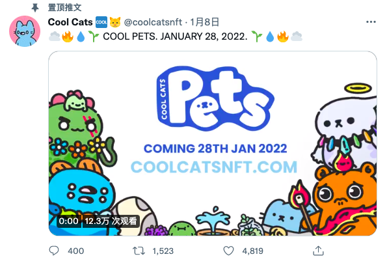This screenshot has width=387, height=263.
Task: Click the pinned tweet pin icon
Action: 35,8
